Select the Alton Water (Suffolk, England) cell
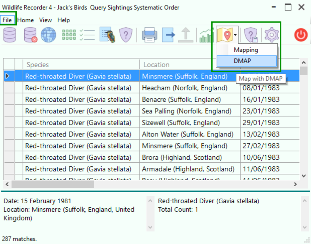The height and width of the screenshot is (244, 311). click(x=190, y=134)
